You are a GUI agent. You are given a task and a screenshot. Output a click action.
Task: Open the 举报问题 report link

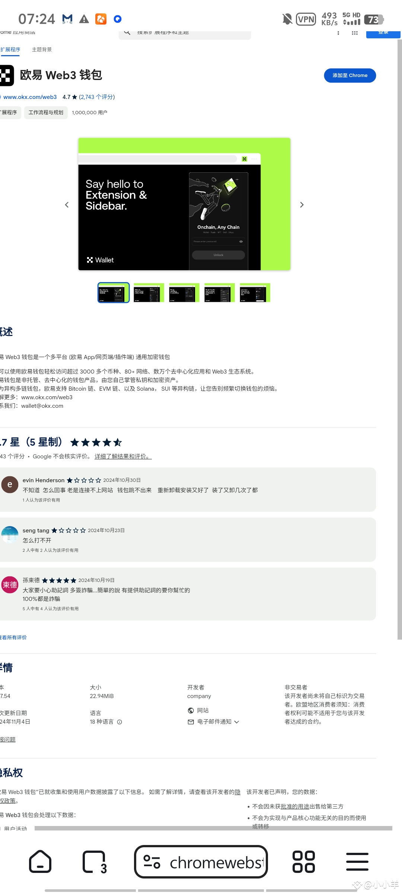point(8,739)
